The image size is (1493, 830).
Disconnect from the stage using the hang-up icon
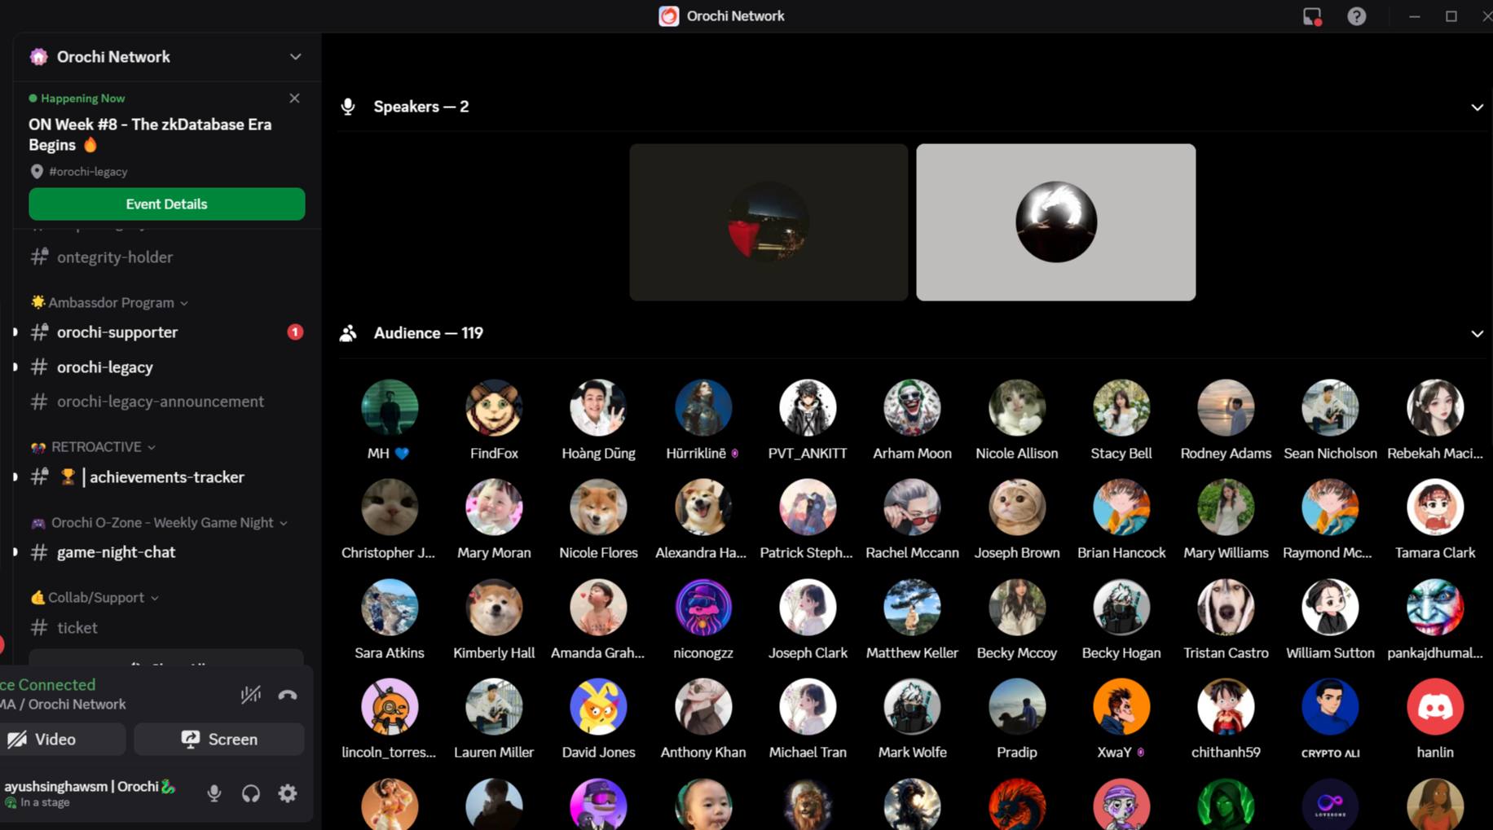287,695
